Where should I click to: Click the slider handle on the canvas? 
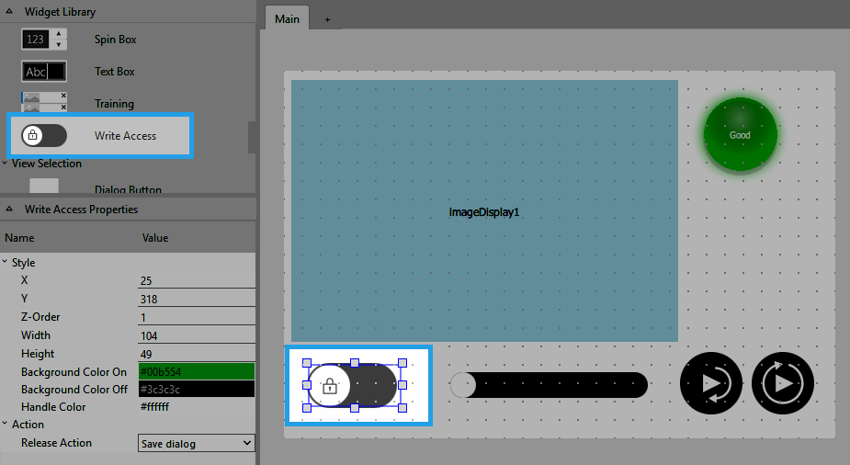pos(462,386)
